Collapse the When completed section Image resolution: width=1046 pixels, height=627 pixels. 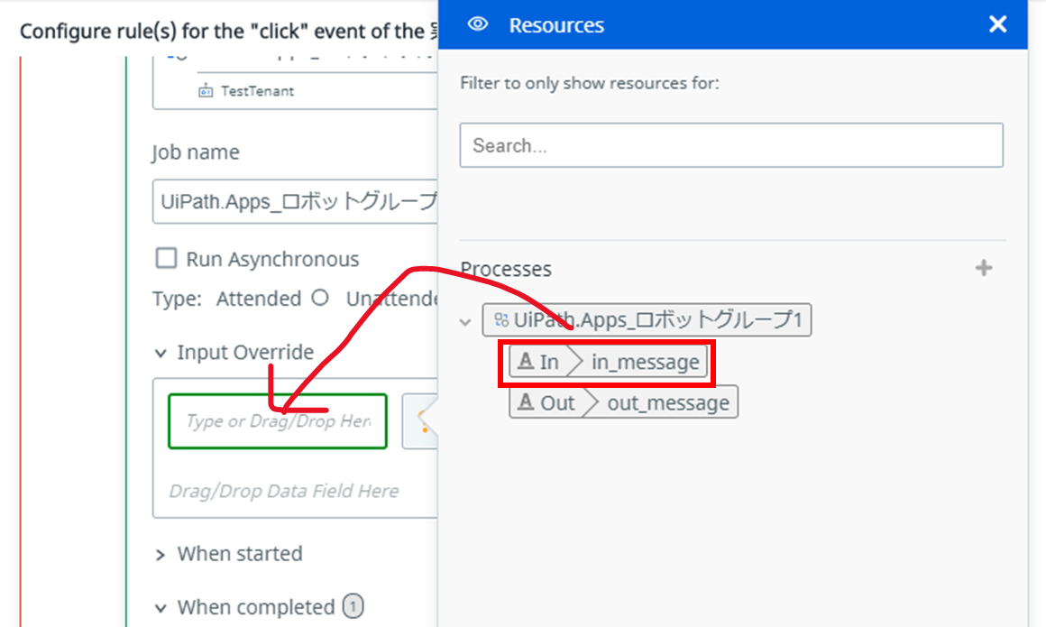(161, 608)
